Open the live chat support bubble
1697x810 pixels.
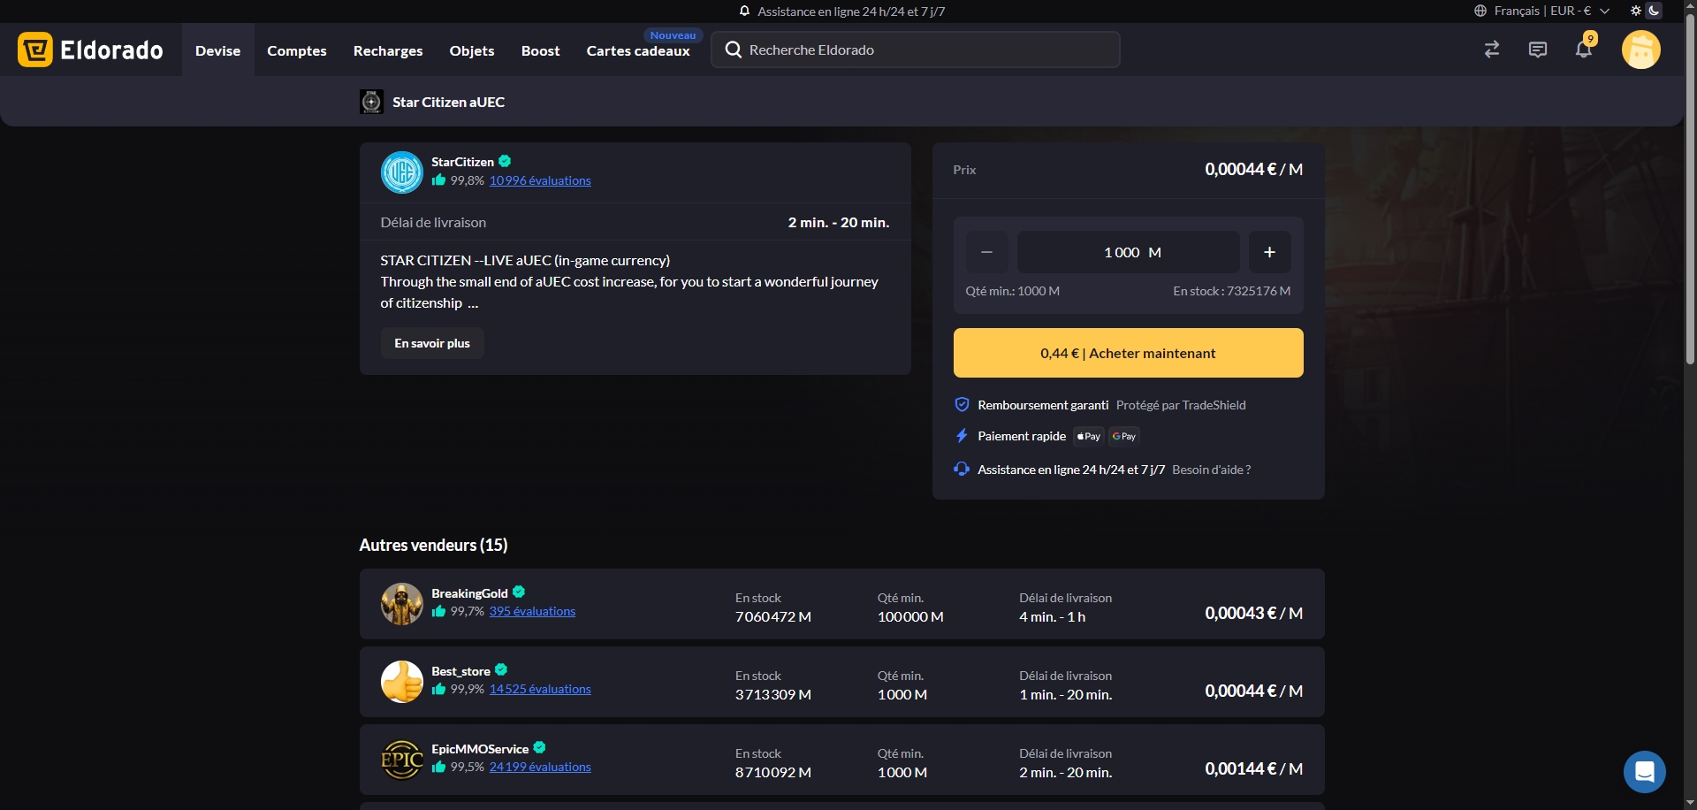point(1644,772)
